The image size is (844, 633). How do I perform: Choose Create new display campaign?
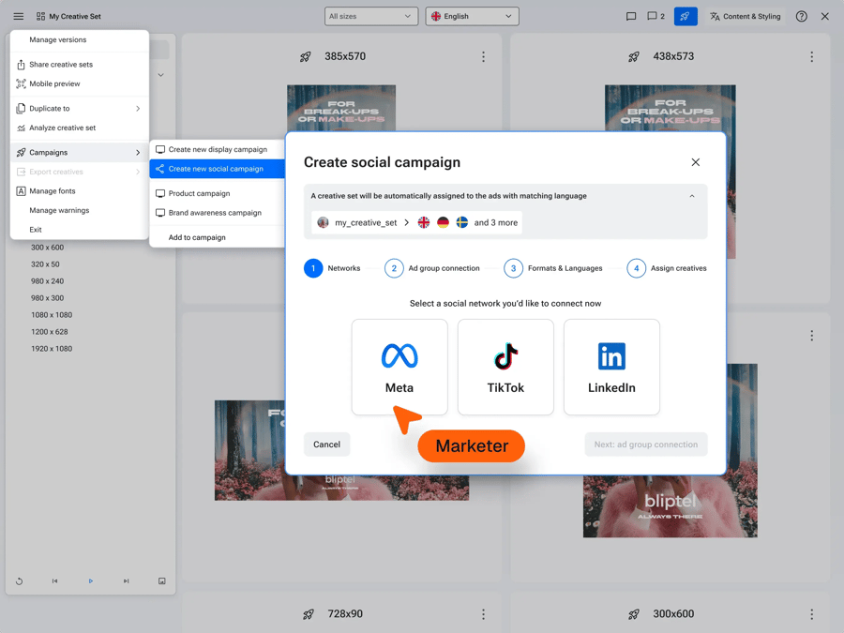tap(218, 149)
